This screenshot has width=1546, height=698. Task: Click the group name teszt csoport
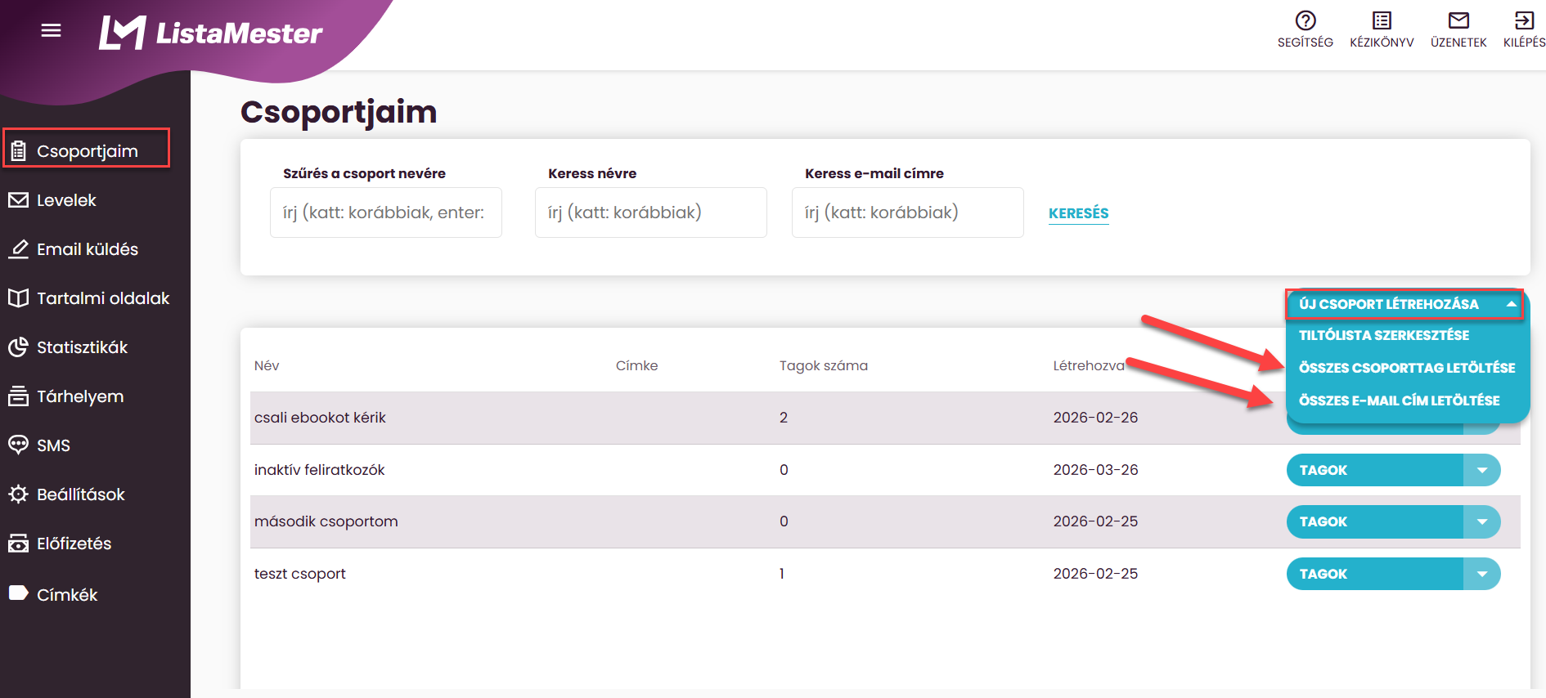[299, 574]
